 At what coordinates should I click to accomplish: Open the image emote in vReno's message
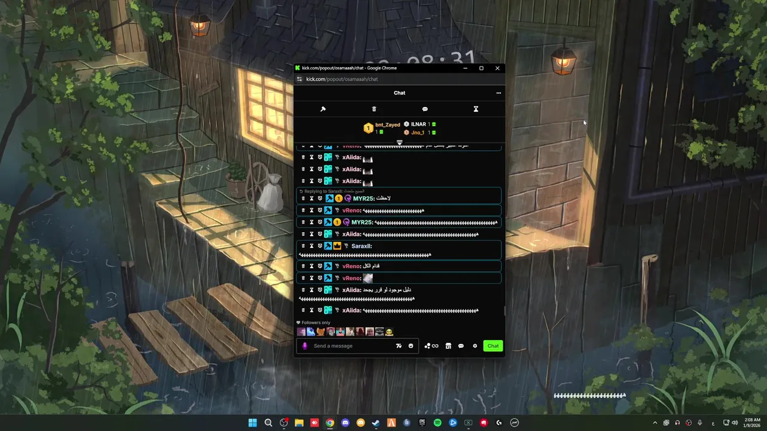click(x=368, y=278)
